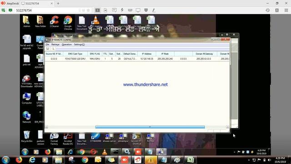Open Network icon on remote desktop
The width and height of the screenshot is (291, 164).
click(26, 117)
